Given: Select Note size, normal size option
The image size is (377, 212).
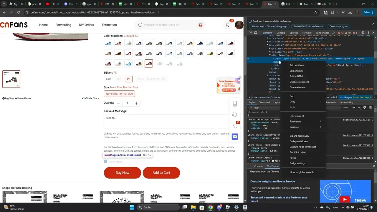Looking at the screenshot, I should pyautogui.click(x=119, y=94).
